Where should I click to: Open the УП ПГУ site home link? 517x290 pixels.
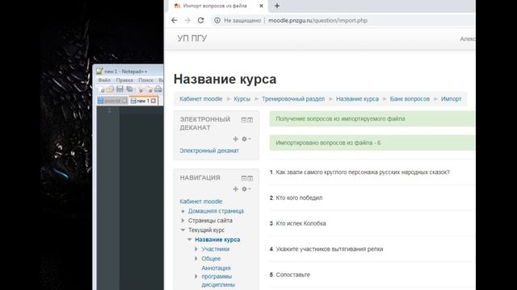(x=192, y=38)
